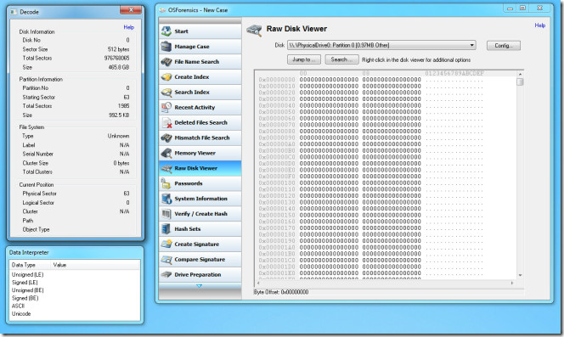The image size is (564, 337).
Task: Open the Drive Preparation module
Action: point(200,274)
